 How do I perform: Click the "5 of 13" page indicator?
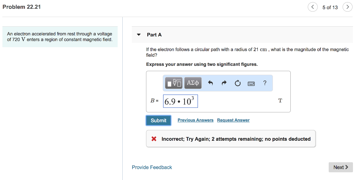tap(330, 7)
